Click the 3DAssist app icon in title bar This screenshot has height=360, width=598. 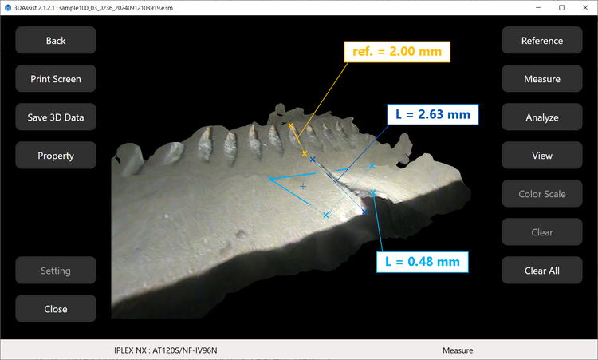point(8,7)
